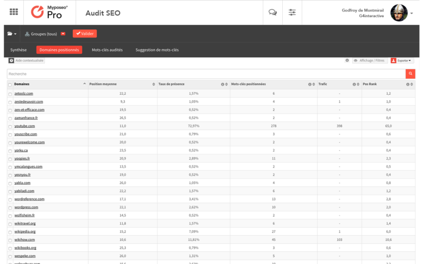Show info for Taux de présence column

point(223,84)
